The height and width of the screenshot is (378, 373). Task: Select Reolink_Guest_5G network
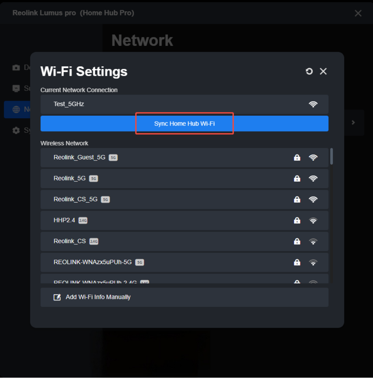pyautogui.click(x=184, y=157)
